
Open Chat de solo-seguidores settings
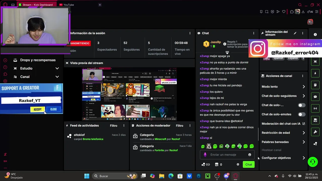(283, 96)
